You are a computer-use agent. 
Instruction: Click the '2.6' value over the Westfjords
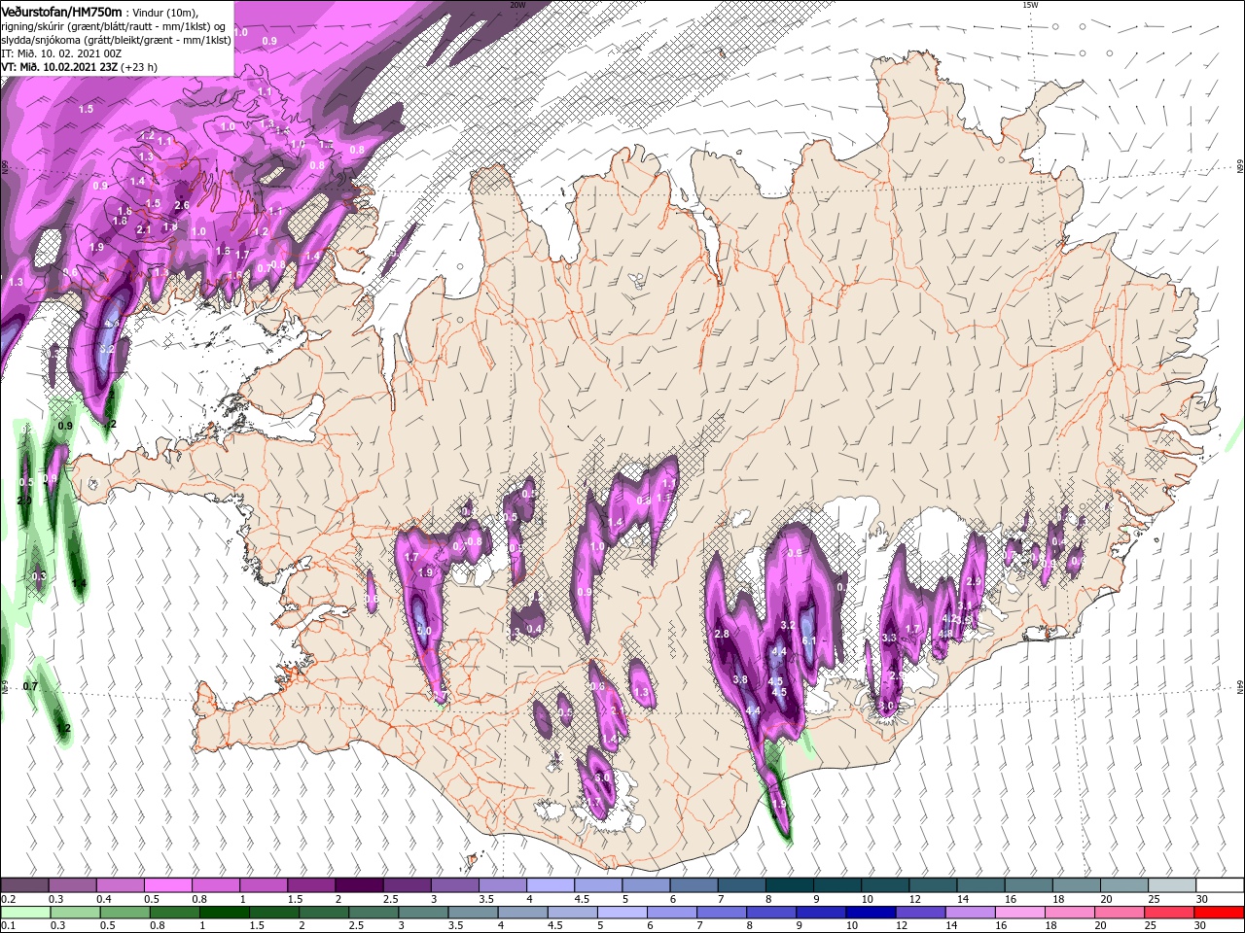[182, 206]
